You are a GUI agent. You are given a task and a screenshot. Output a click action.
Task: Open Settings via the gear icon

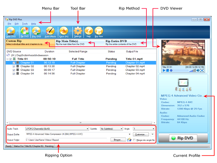point(78,31)
